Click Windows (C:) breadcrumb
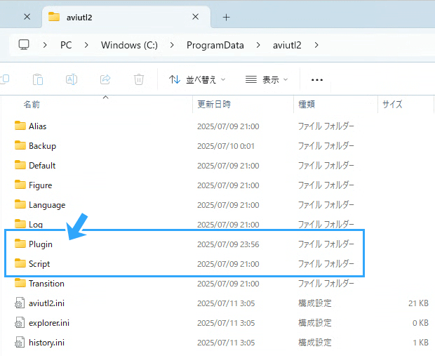435x356 pixels. pyautogui.click(x=129, y=45)
